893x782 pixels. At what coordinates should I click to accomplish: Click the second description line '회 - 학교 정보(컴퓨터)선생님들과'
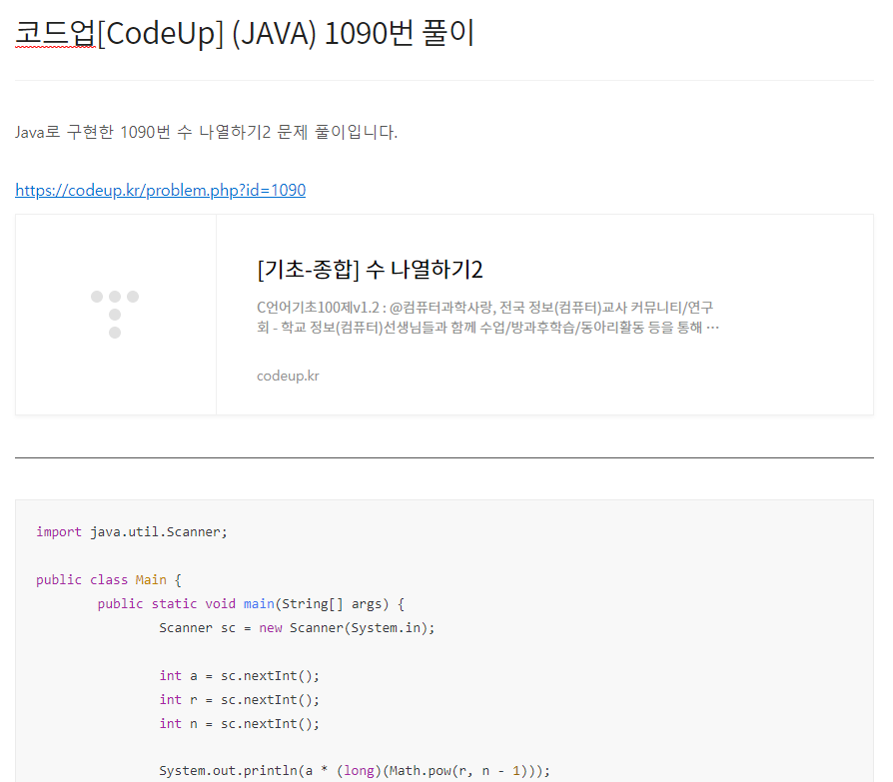tap(487, 328)
